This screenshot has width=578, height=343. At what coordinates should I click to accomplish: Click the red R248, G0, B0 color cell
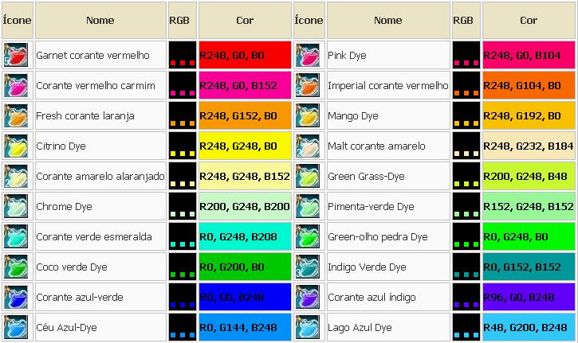pyautogui.click(x=245, y=55)
